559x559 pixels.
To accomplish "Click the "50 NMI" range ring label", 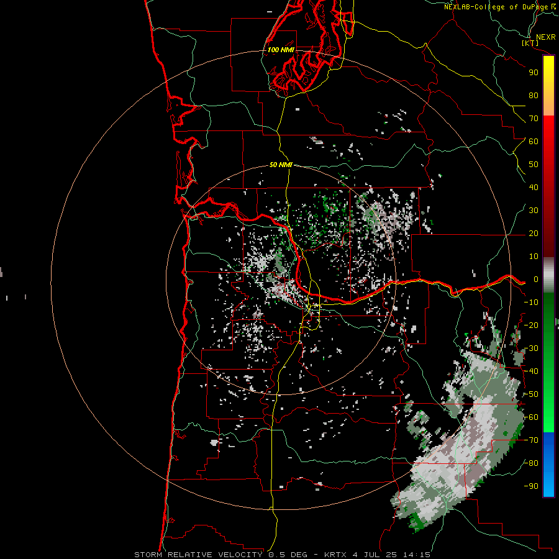I will pyautogui.click(x=281, y=165).
